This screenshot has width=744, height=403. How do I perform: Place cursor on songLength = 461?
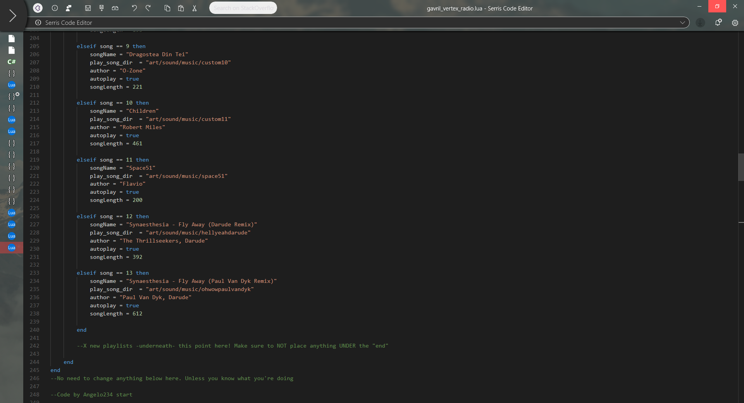tap(116, 143)
